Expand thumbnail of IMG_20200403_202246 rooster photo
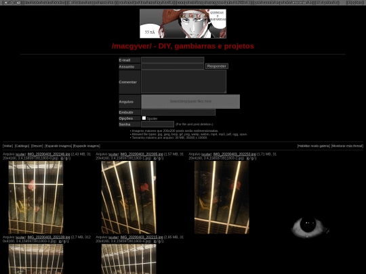This screenshot has width=366, height=274. 36,198
